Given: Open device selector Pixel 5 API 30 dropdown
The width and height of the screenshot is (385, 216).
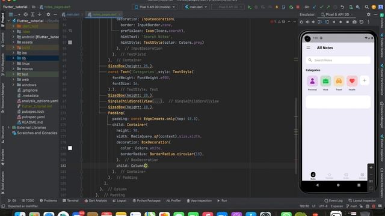Looking at the screenshot, I should (x=155, y=7).
